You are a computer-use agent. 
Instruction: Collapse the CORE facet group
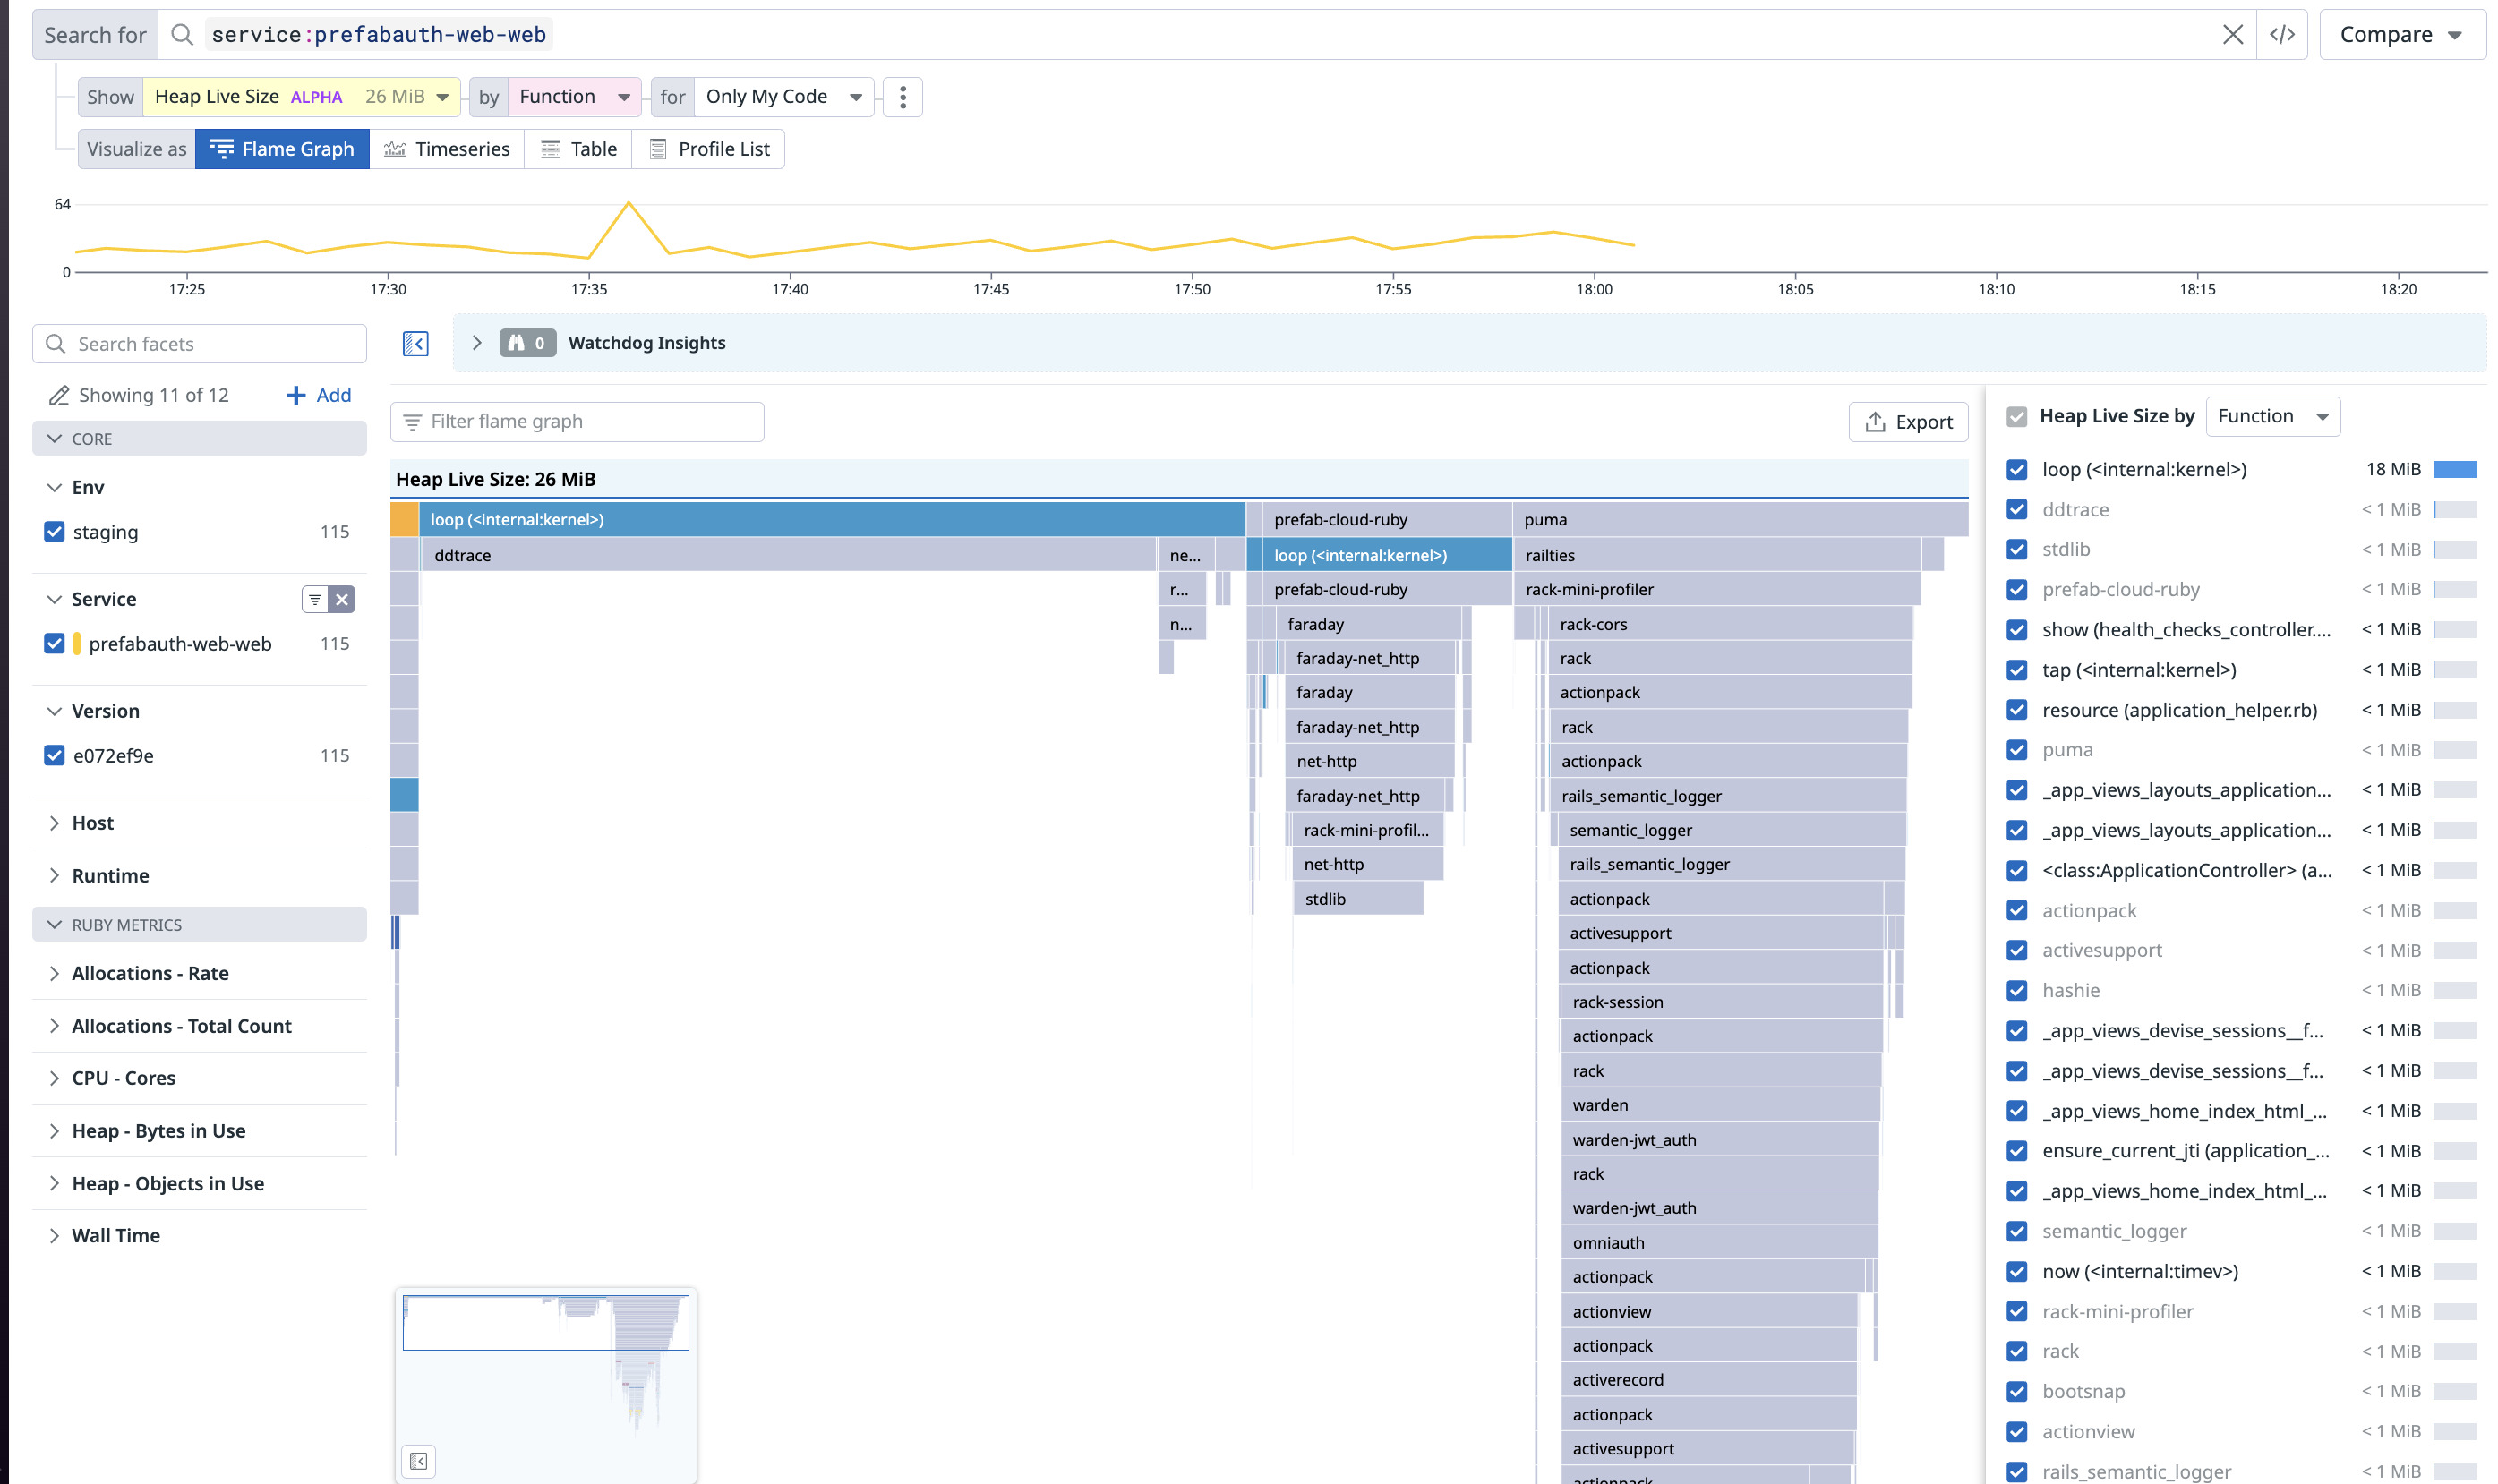click(199, 439)
